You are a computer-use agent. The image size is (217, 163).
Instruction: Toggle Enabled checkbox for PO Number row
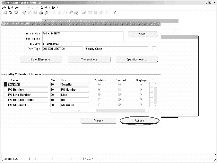(x=120, y=90)
